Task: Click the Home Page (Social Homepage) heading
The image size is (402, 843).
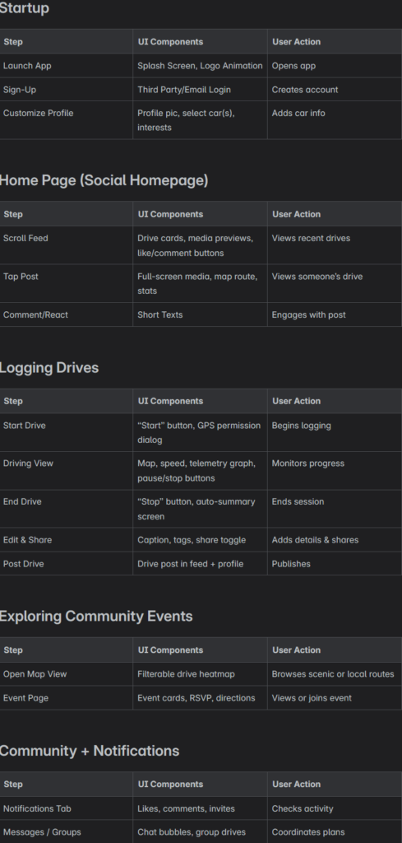Action: (x=104, y=180)
